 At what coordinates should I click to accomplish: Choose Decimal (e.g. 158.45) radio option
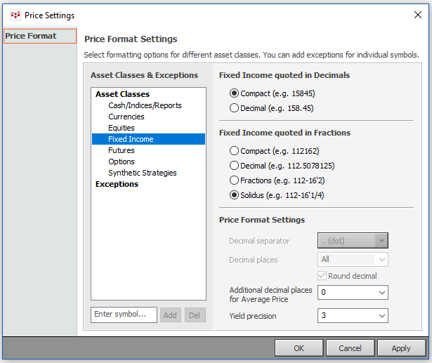pos(235,108)
